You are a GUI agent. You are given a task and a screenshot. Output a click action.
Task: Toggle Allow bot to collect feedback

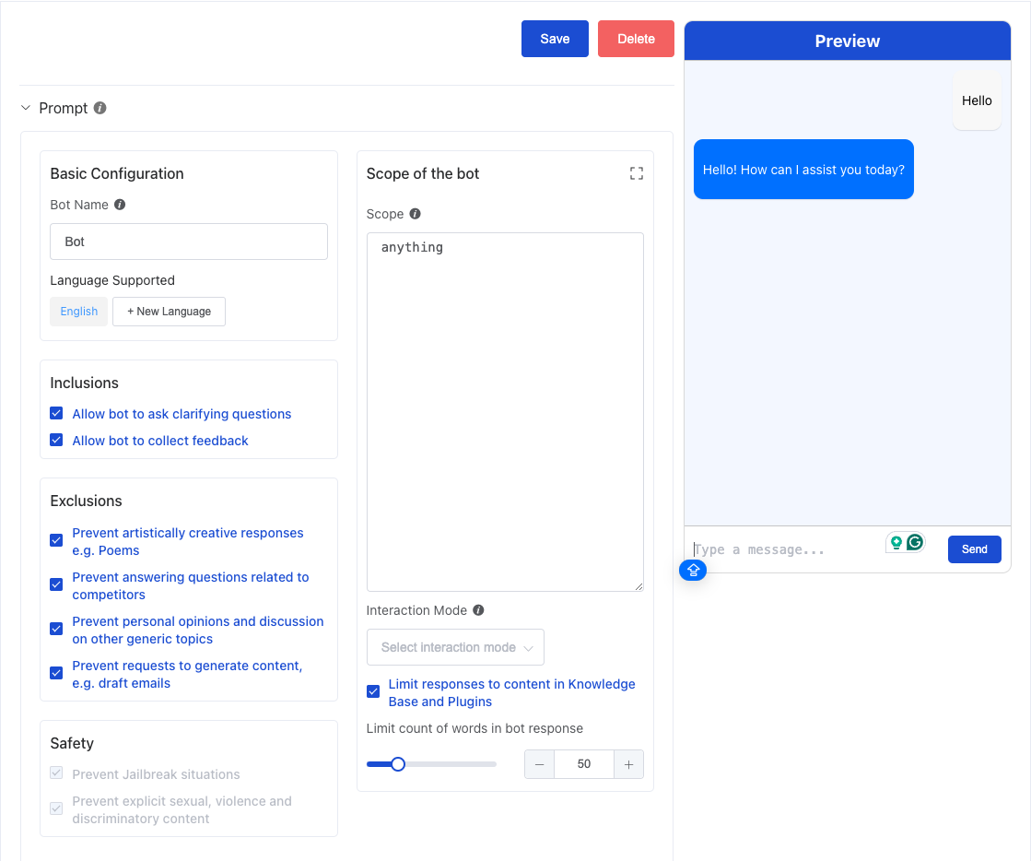click(x=56, y=441)
